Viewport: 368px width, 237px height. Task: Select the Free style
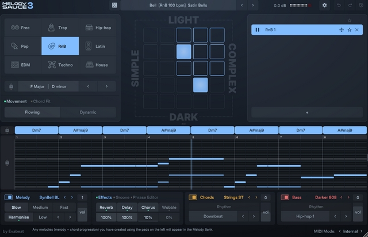pyautogui.click(x=23, y=28)
